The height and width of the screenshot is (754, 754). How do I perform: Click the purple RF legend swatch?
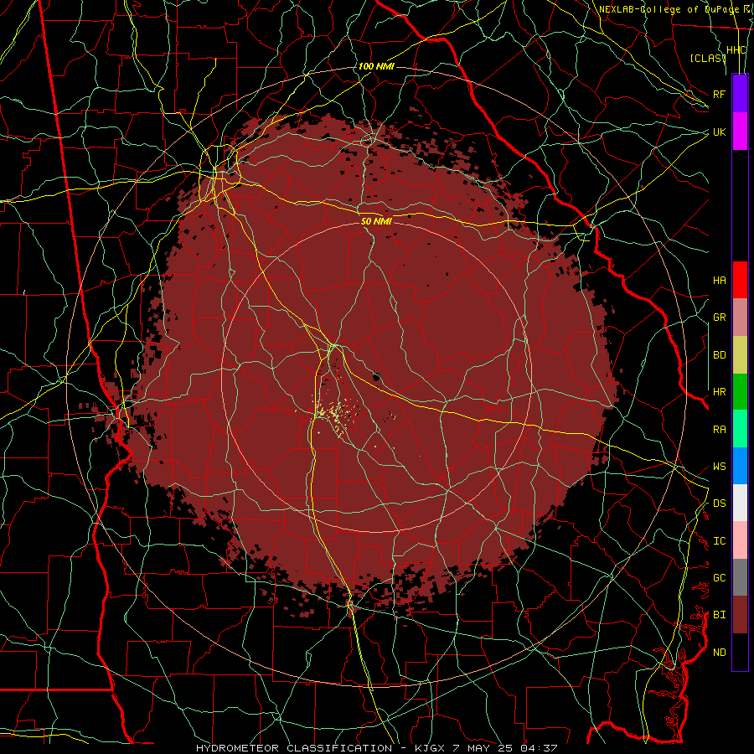[740, 94]
